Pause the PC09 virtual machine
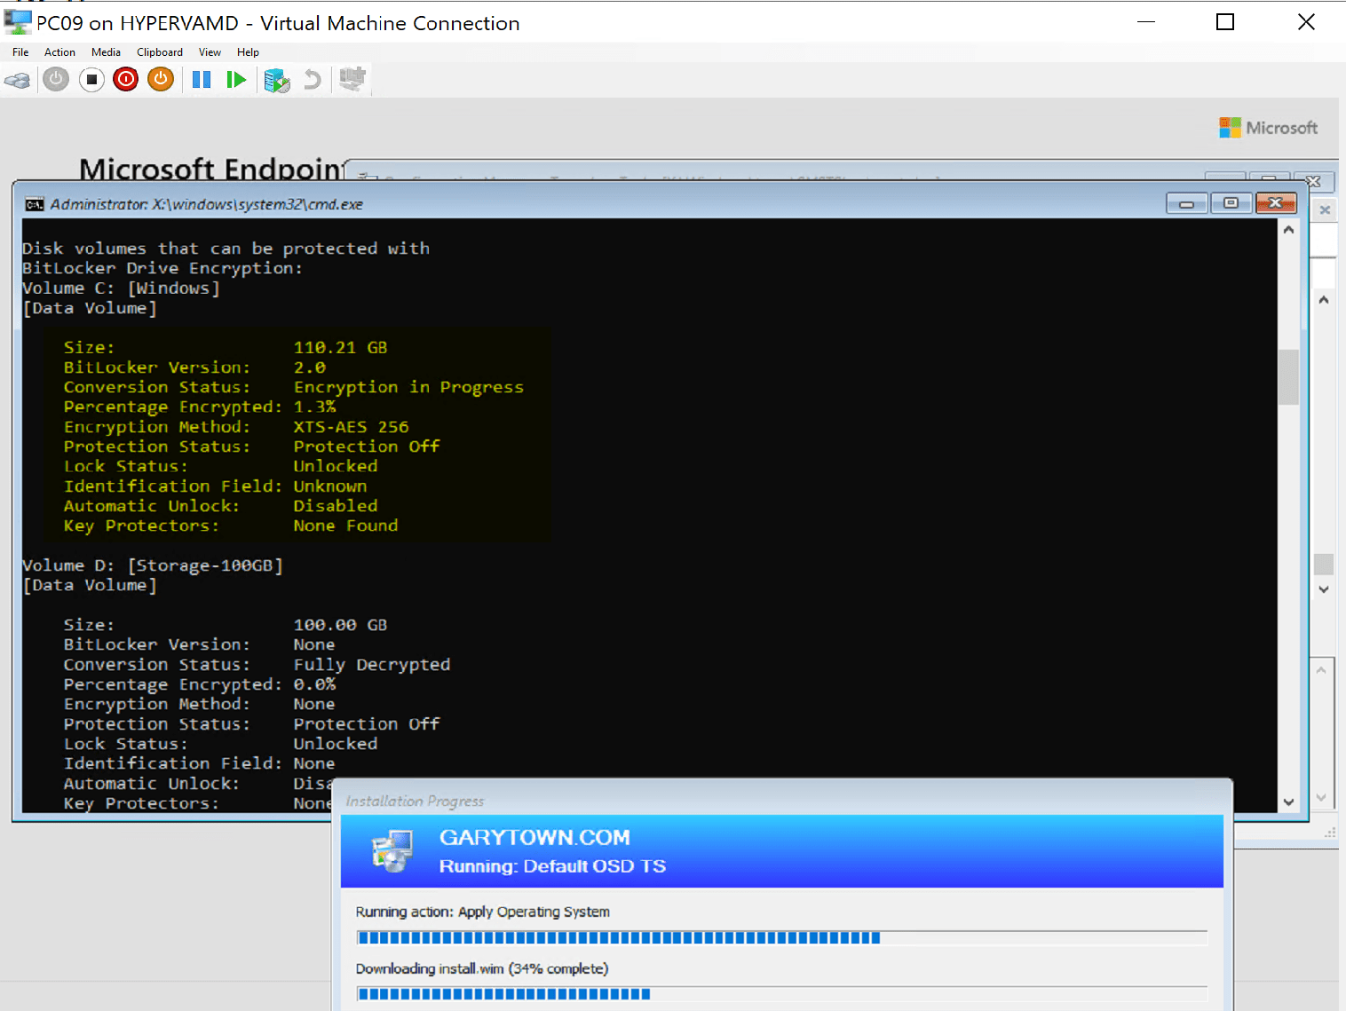 click(202, 80)
